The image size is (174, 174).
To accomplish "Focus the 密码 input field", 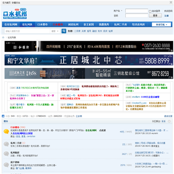I will (x=137, y=15).
